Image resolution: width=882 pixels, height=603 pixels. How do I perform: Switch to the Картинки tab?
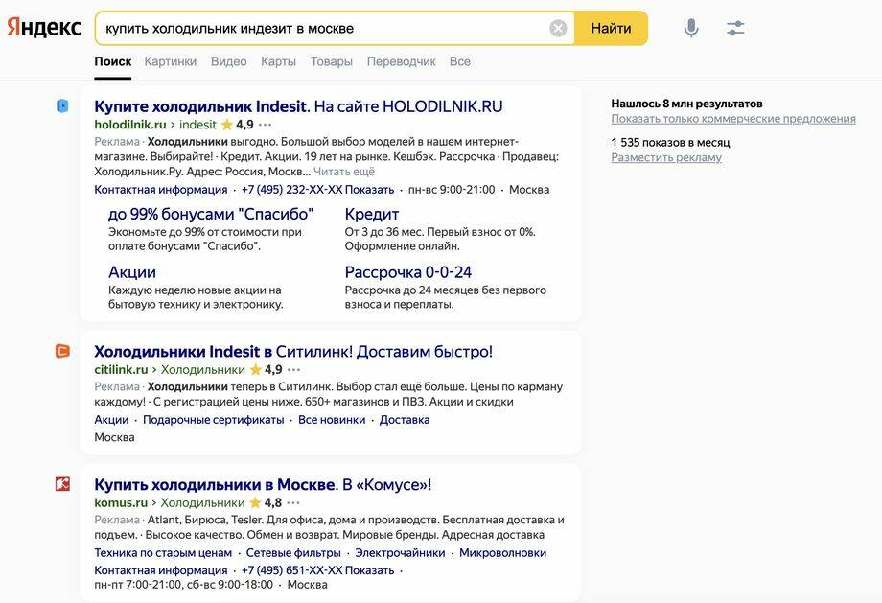coord(171,61)
